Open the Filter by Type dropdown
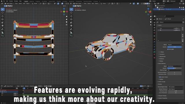Image resolution: width=185 pixels, height=104 pixels. pos(175,70)
